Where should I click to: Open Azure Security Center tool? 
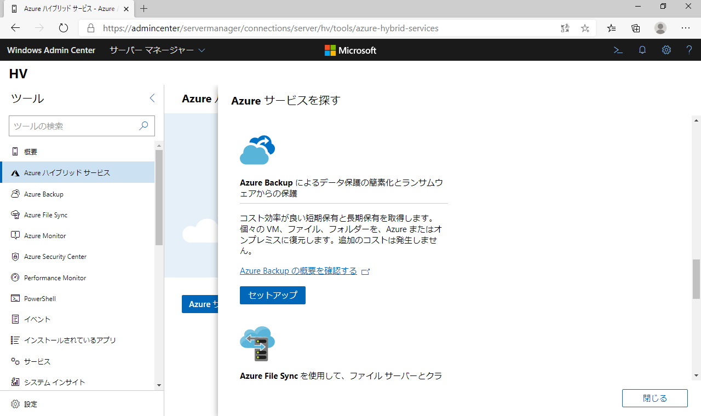tap(77, 256)
